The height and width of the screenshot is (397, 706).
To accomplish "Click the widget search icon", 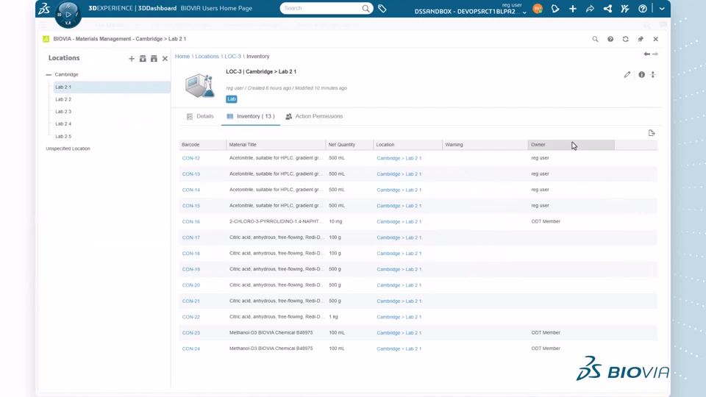I will click(595, 39).
